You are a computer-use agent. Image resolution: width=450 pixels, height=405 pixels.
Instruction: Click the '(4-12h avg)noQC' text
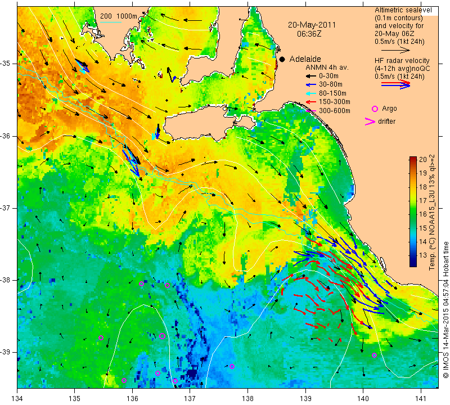[402, 69]
